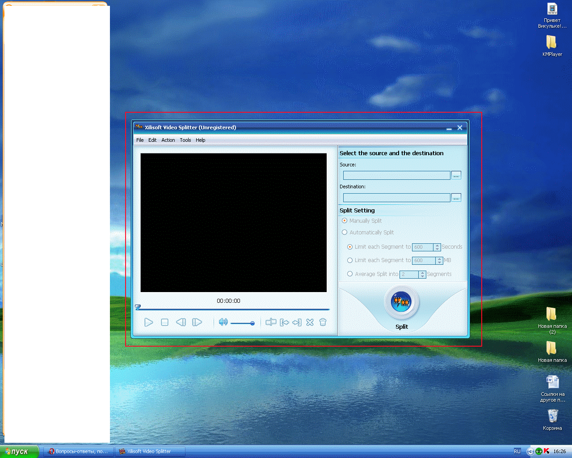Click the 16:26 clock in the tray
Screen dimensions: 572x458
(559, 451)
